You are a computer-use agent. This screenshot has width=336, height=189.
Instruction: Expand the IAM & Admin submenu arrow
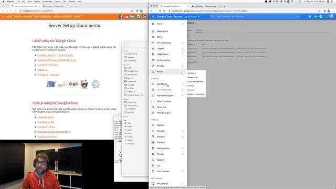point(183,54)
